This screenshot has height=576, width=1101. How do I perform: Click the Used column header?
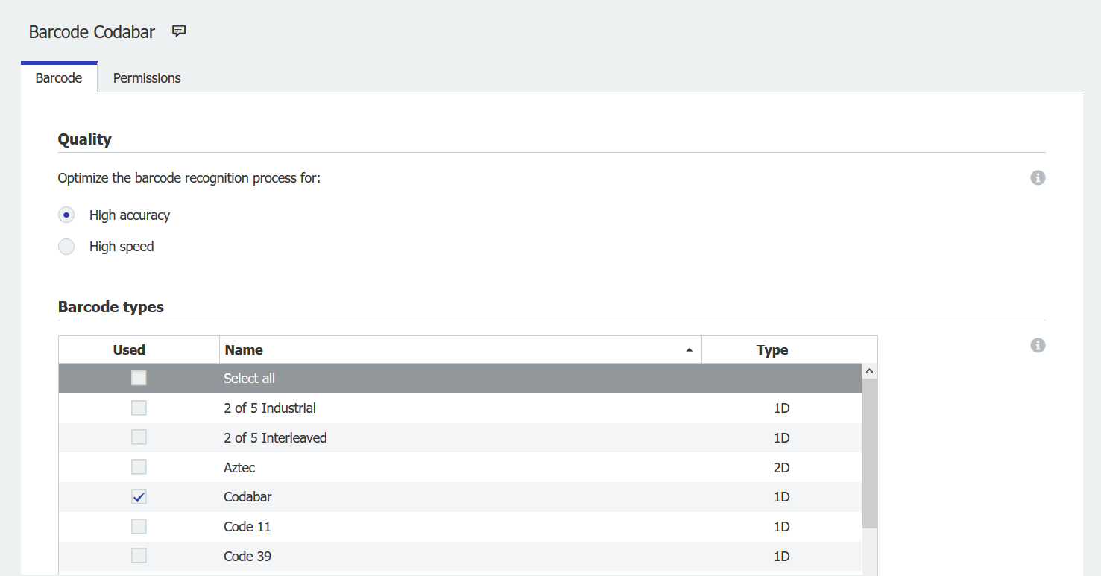click(x=129, y=350)
